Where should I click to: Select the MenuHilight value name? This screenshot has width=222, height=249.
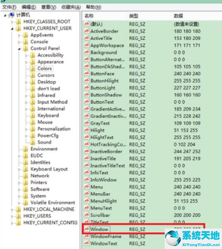104,201
